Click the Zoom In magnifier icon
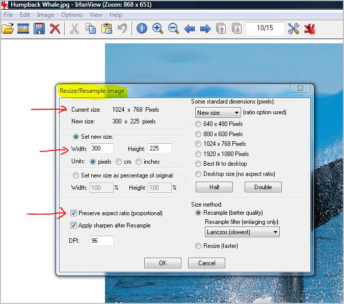Screen dimensions: 344x304 [x=157, y=29]
